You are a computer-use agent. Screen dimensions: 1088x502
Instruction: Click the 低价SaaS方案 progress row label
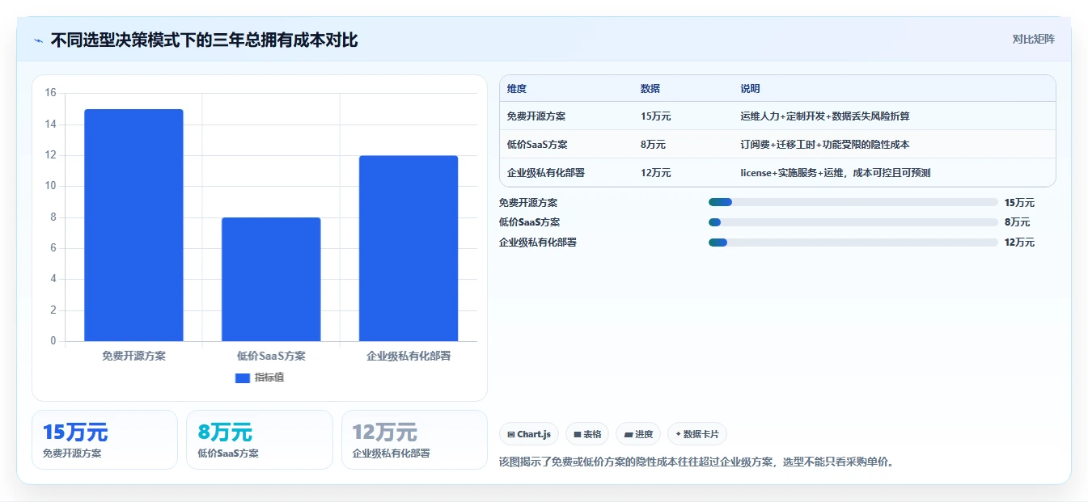click(x=529, y=222)
